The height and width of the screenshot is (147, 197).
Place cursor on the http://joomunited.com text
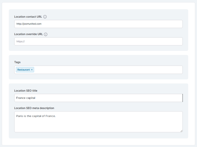[29, 24]
